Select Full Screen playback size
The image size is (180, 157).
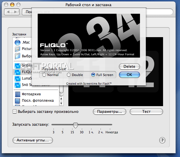click(93, 75)
